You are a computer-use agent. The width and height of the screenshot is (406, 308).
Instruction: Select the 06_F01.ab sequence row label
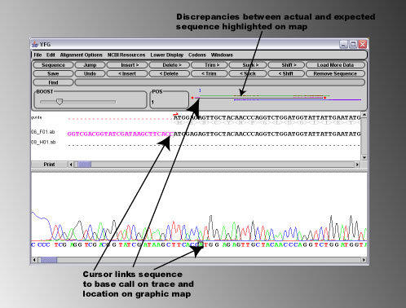[43, 132]
